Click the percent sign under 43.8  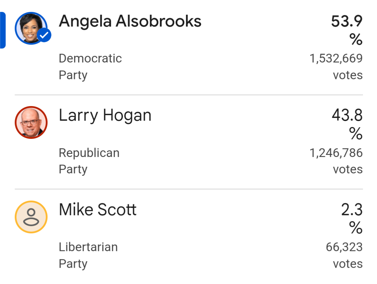pyautogui.click(x=356, y=133)
